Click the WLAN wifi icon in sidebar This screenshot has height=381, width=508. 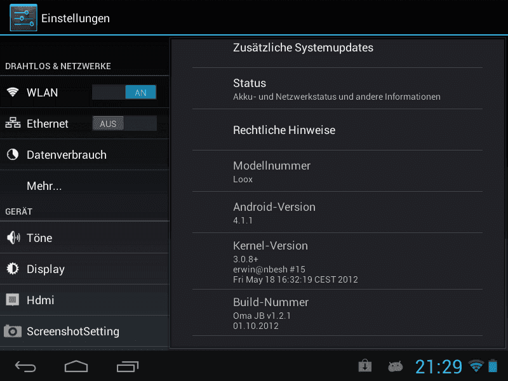[13, 92]
